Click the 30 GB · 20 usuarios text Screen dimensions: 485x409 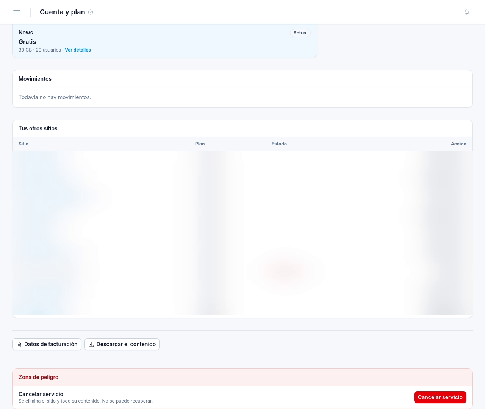(40, 50)
